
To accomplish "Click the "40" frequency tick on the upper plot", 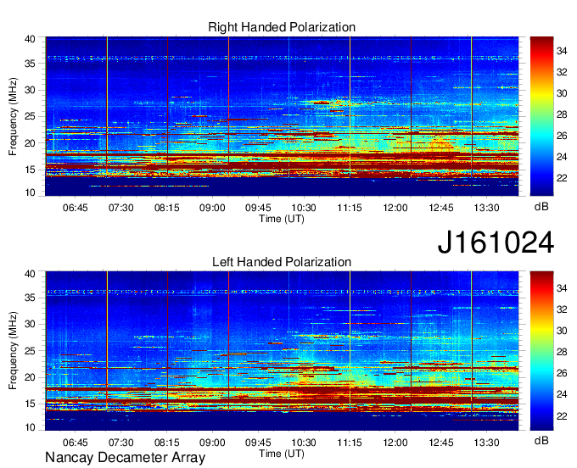I will pyautogui.click(x=30, y=39).
